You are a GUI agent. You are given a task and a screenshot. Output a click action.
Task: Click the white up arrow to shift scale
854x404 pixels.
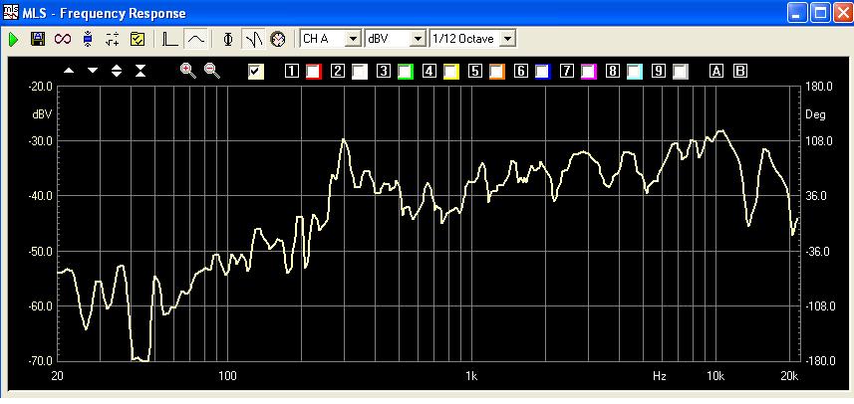pyautogui.click(x=69, y=71)
